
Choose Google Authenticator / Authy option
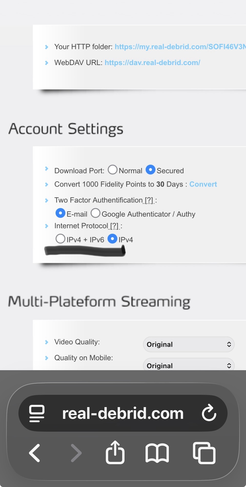[95, 213]
